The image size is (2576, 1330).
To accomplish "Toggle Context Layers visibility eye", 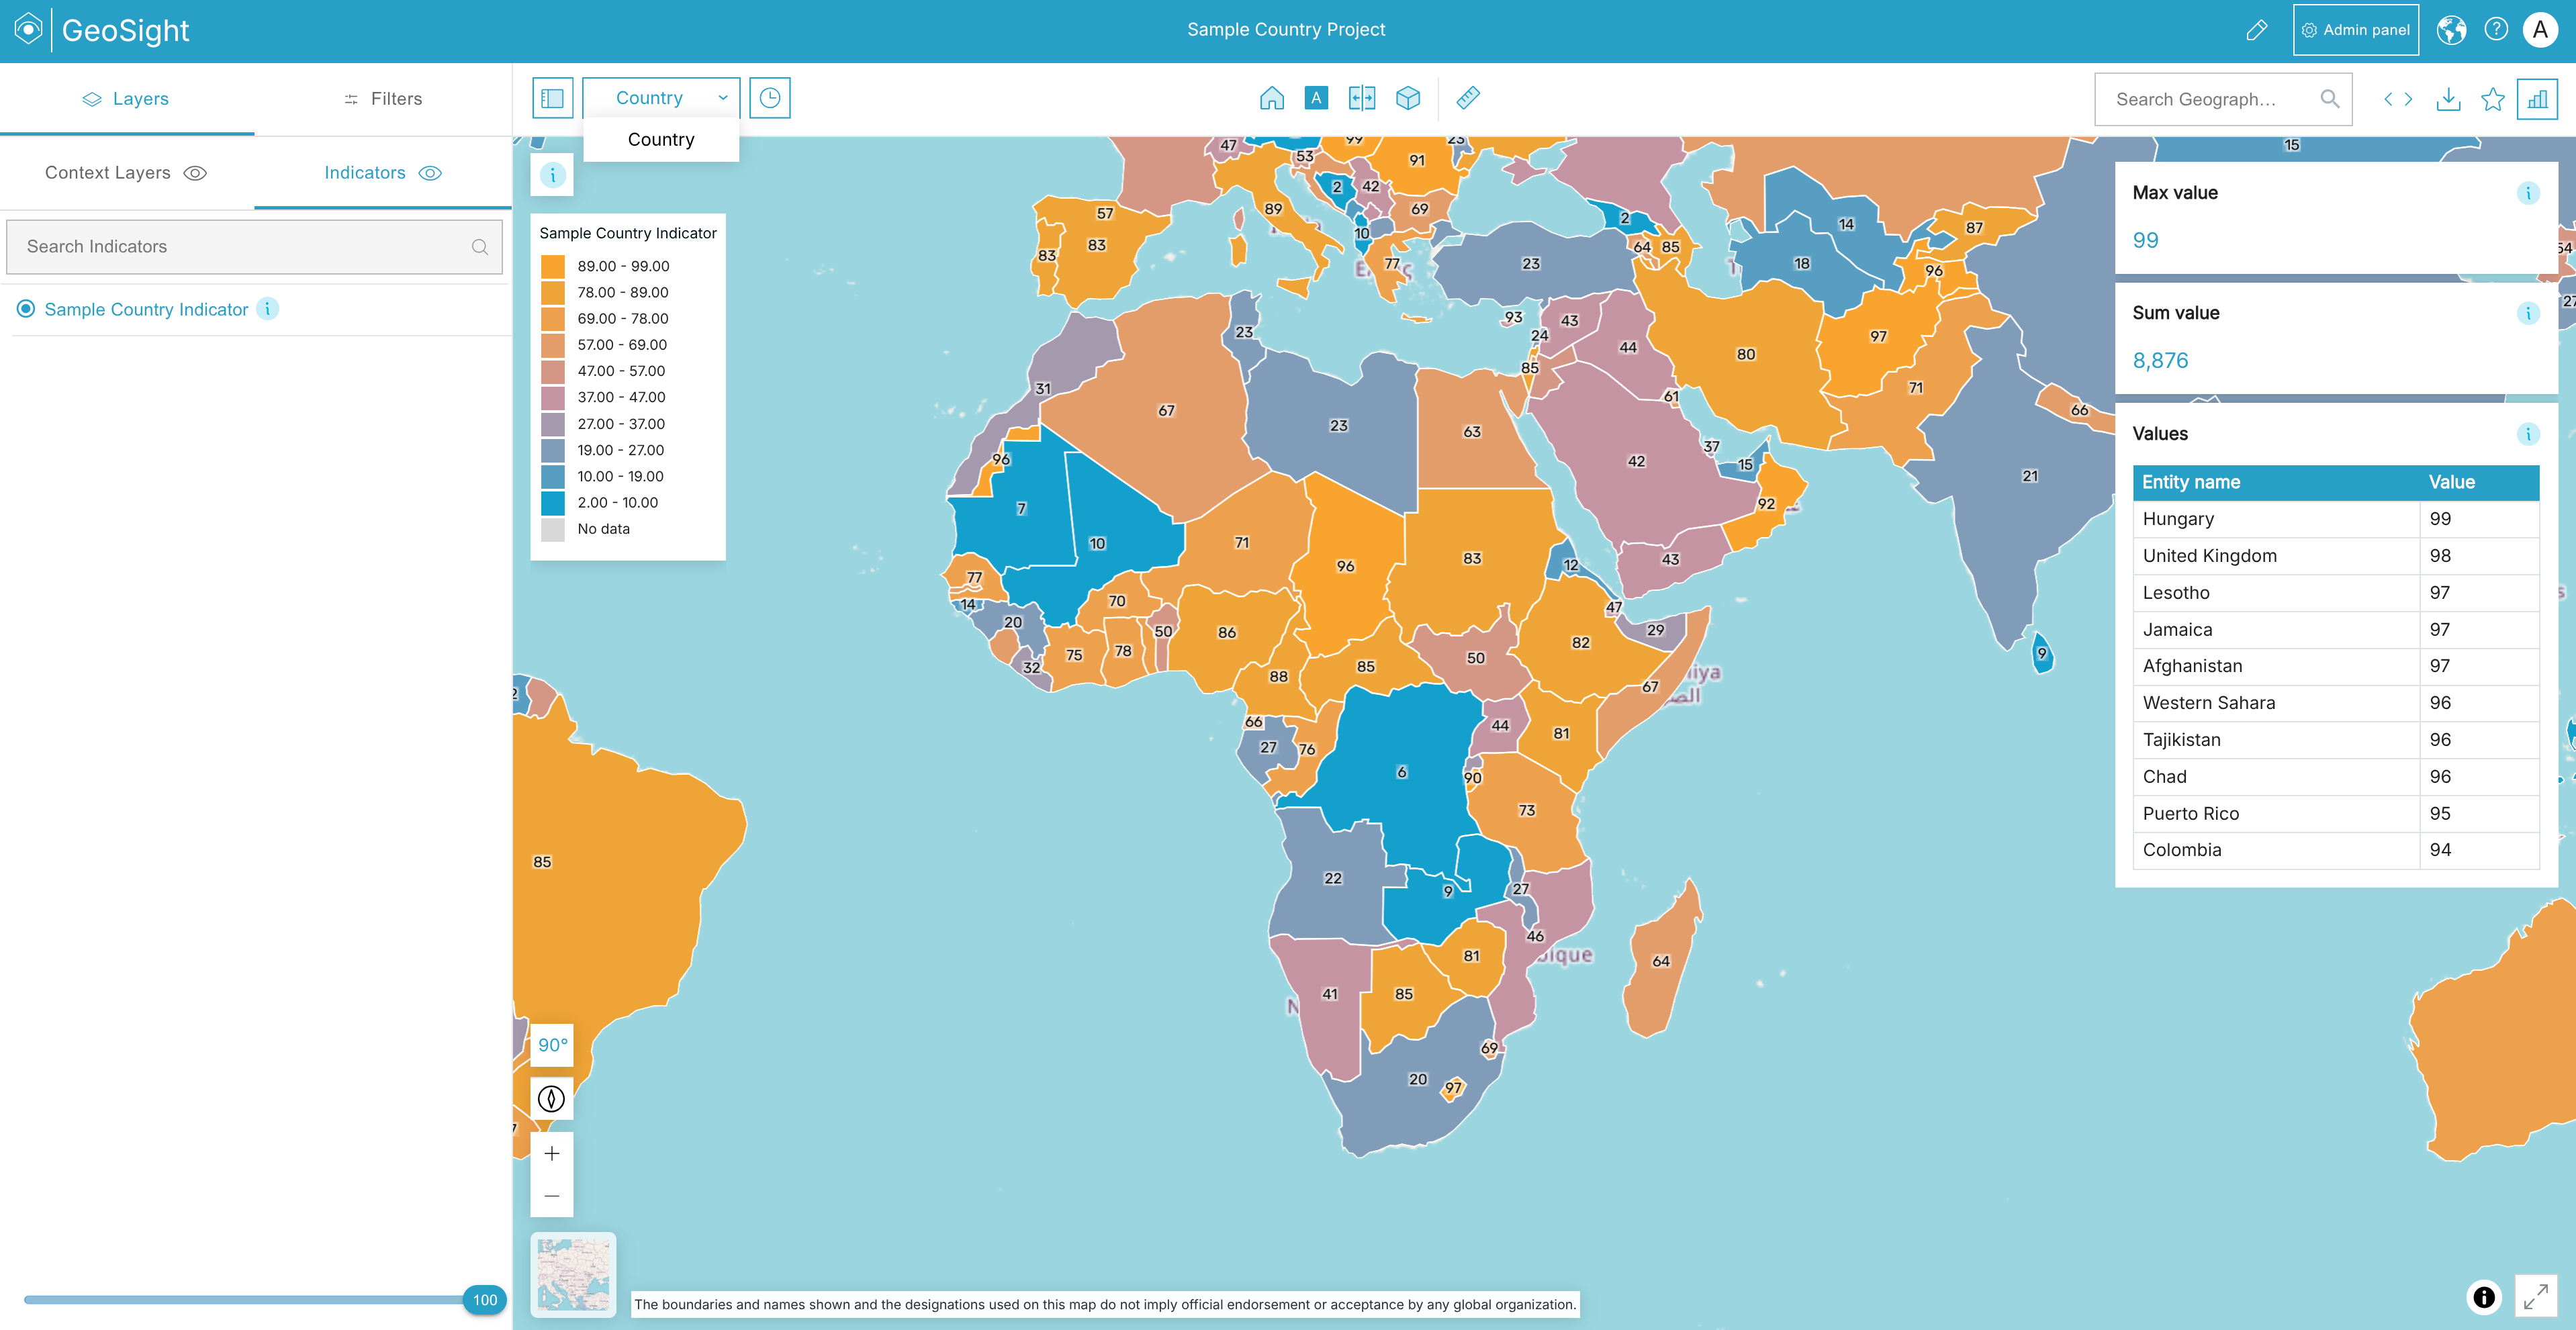I will 196,173.
